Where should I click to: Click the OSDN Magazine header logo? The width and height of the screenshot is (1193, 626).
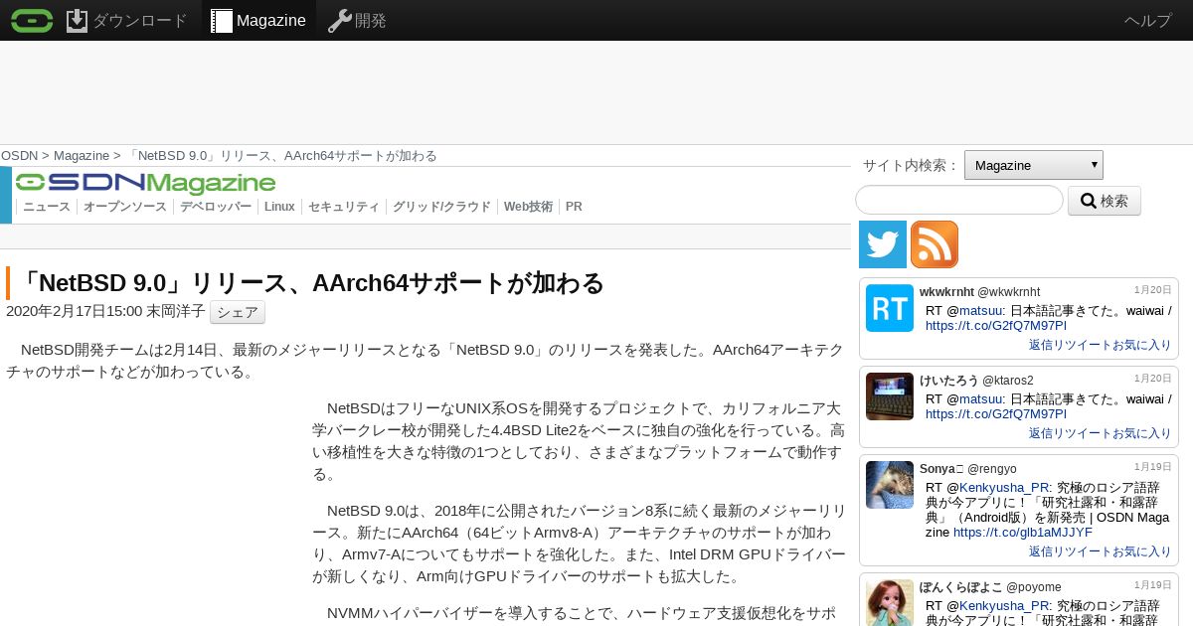pyautogui.click(x=145, y=183)
